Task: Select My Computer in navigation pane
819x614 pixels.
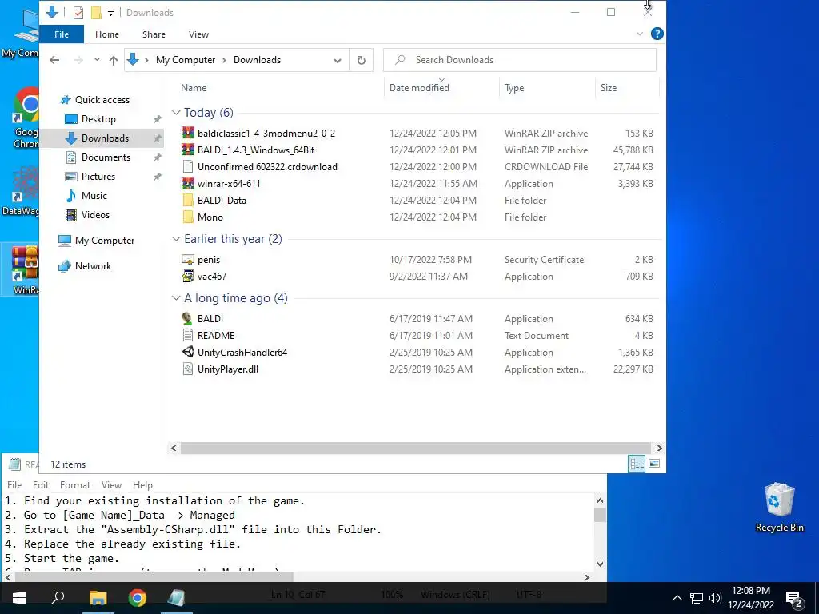Action: (x=105, y=241)
